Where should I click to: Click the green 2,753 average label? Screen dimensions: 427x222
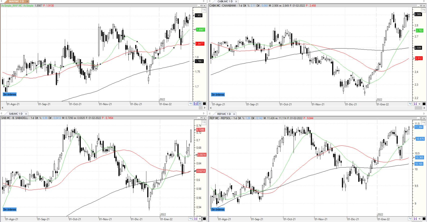pyautogui.click(x=419, y=31)
